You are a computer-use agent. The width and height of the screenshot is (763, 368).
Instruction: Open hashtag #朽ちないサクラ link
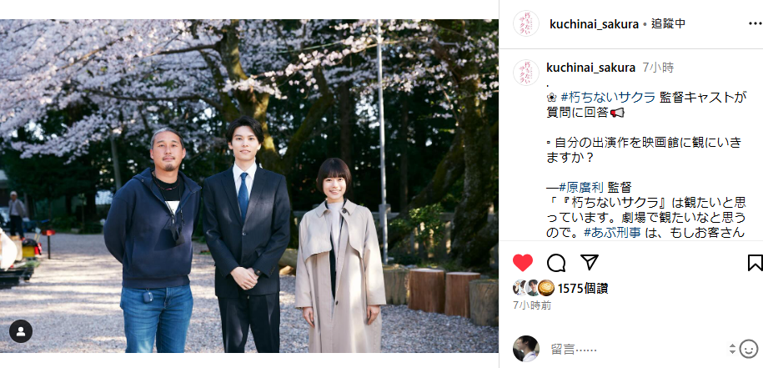(x=608, y=97)
